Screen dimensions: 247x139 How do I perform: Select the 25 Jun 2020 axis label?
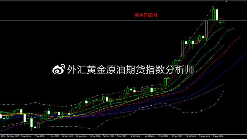coord(94,137)
